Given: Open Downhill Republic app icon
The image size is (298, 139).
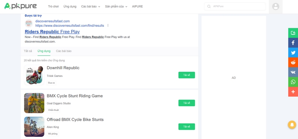Looking at the screenshot, I should coord(34,75).
